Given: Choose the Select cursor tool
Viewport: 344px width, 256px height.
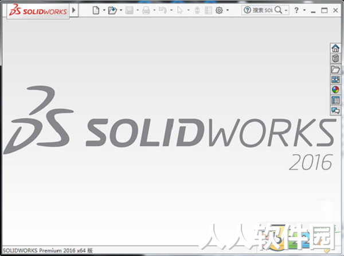Looking at the screenshot, I should 180,10.
